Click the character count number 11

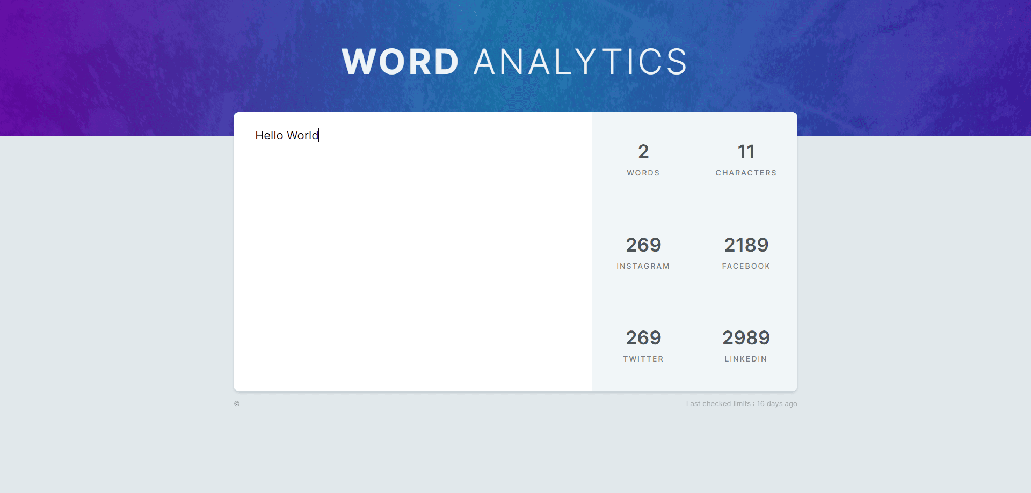coord(746,152)
